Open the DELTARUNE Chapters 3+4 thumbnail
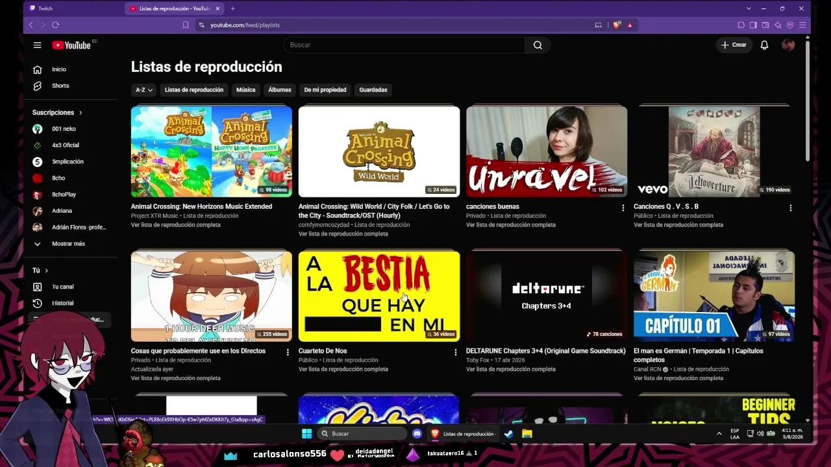This screenshot has width=831, height=467. pyautogui.click(x=547, y=296)
